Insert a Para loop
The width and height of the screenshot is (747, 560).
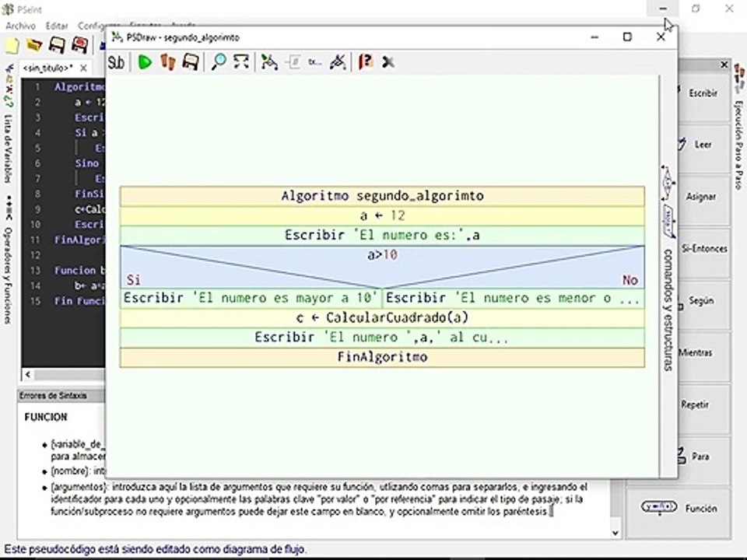[703, 457]
